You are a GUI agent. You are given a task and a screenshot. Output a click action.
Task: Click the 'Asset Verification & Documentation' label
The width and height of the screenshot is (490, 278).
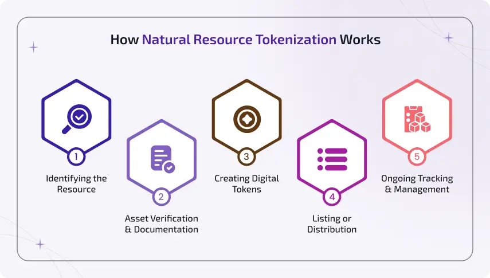point(162,224)
